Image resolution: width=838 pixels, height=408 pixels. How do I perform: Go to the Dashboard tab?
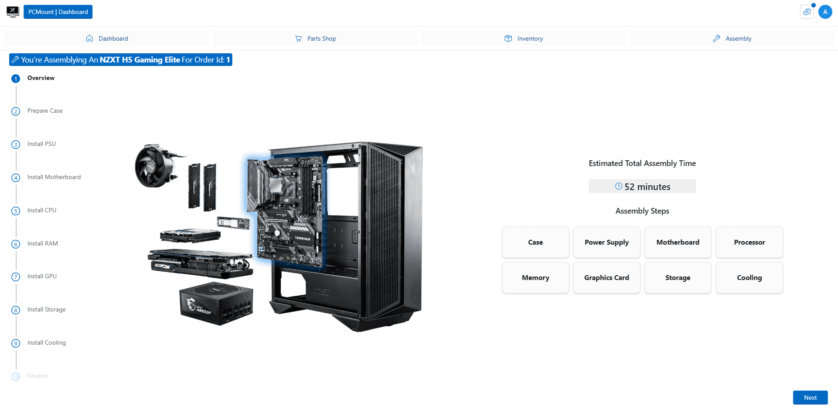107,38
